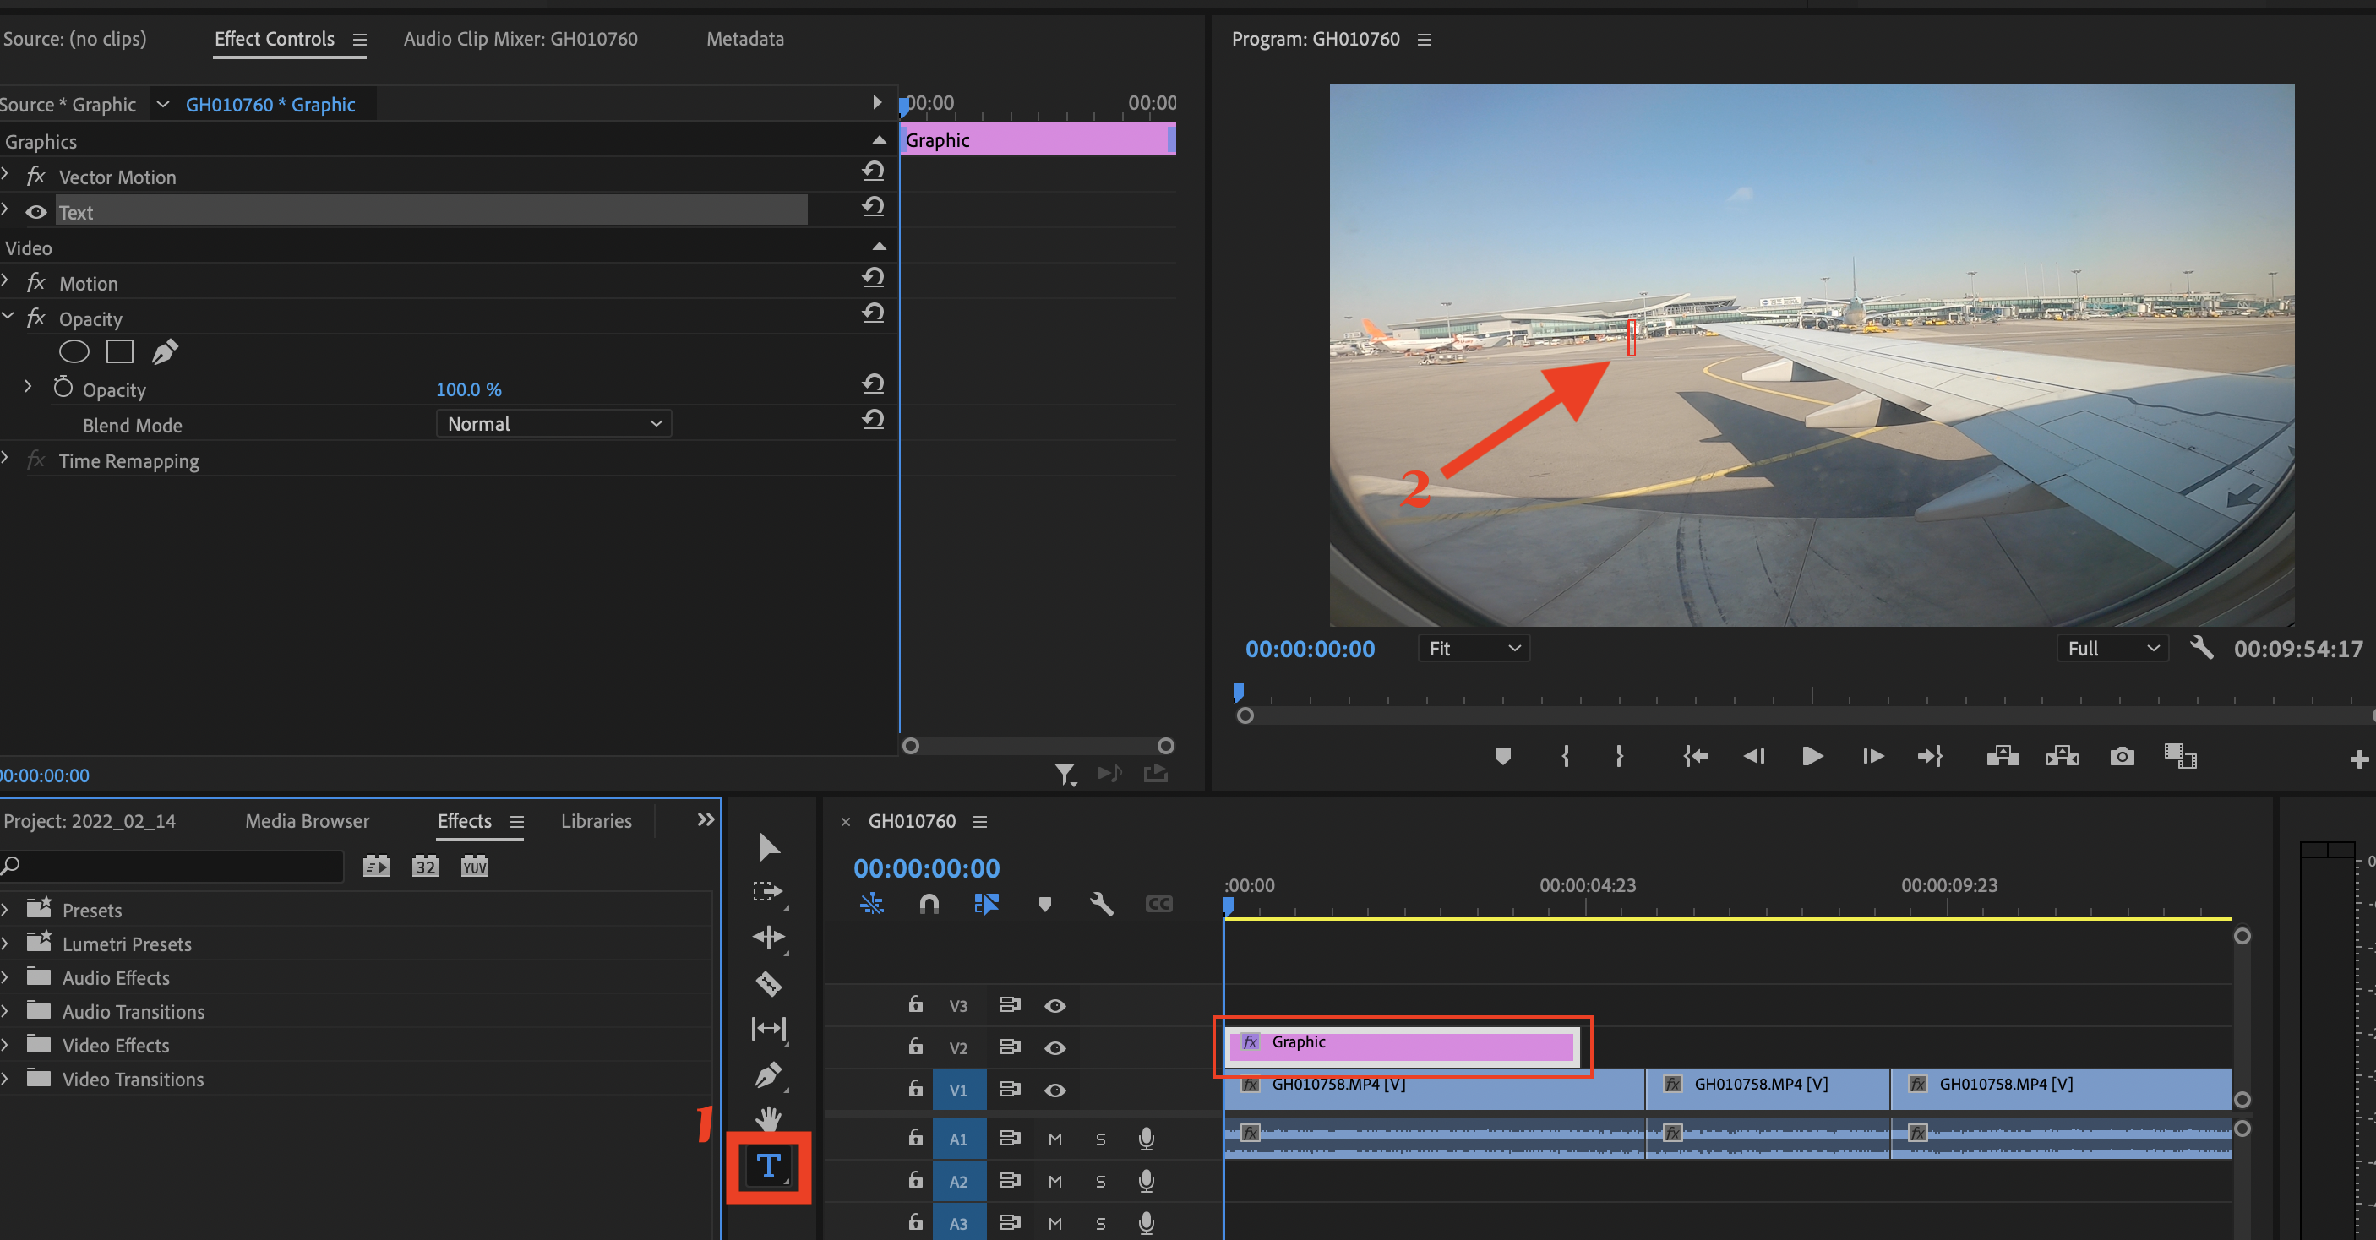Toggle Text layer visibility eye

pos(36,212)
